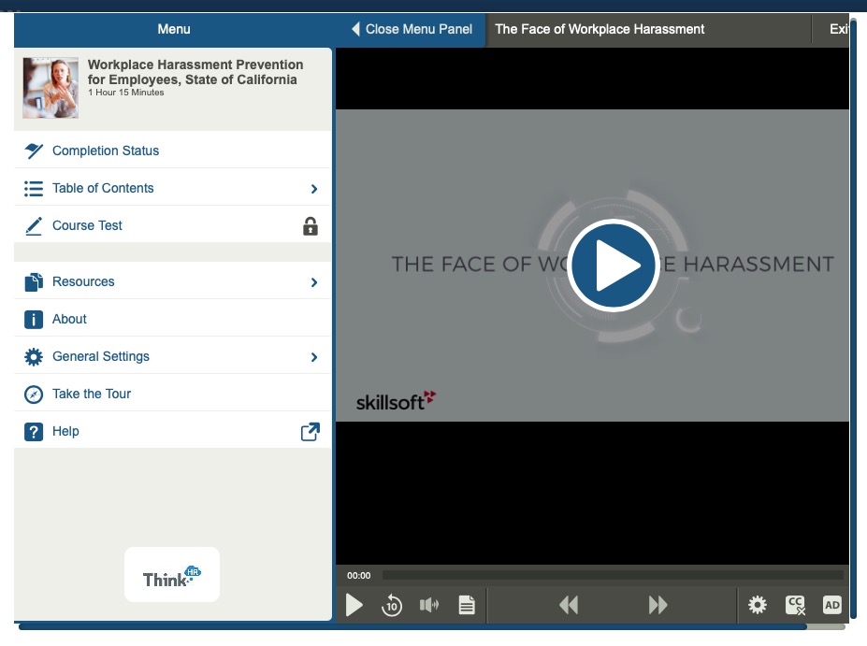Click the course thumbnail image of the woman
This screenshot has width=867, height=646.
point(51,88)
